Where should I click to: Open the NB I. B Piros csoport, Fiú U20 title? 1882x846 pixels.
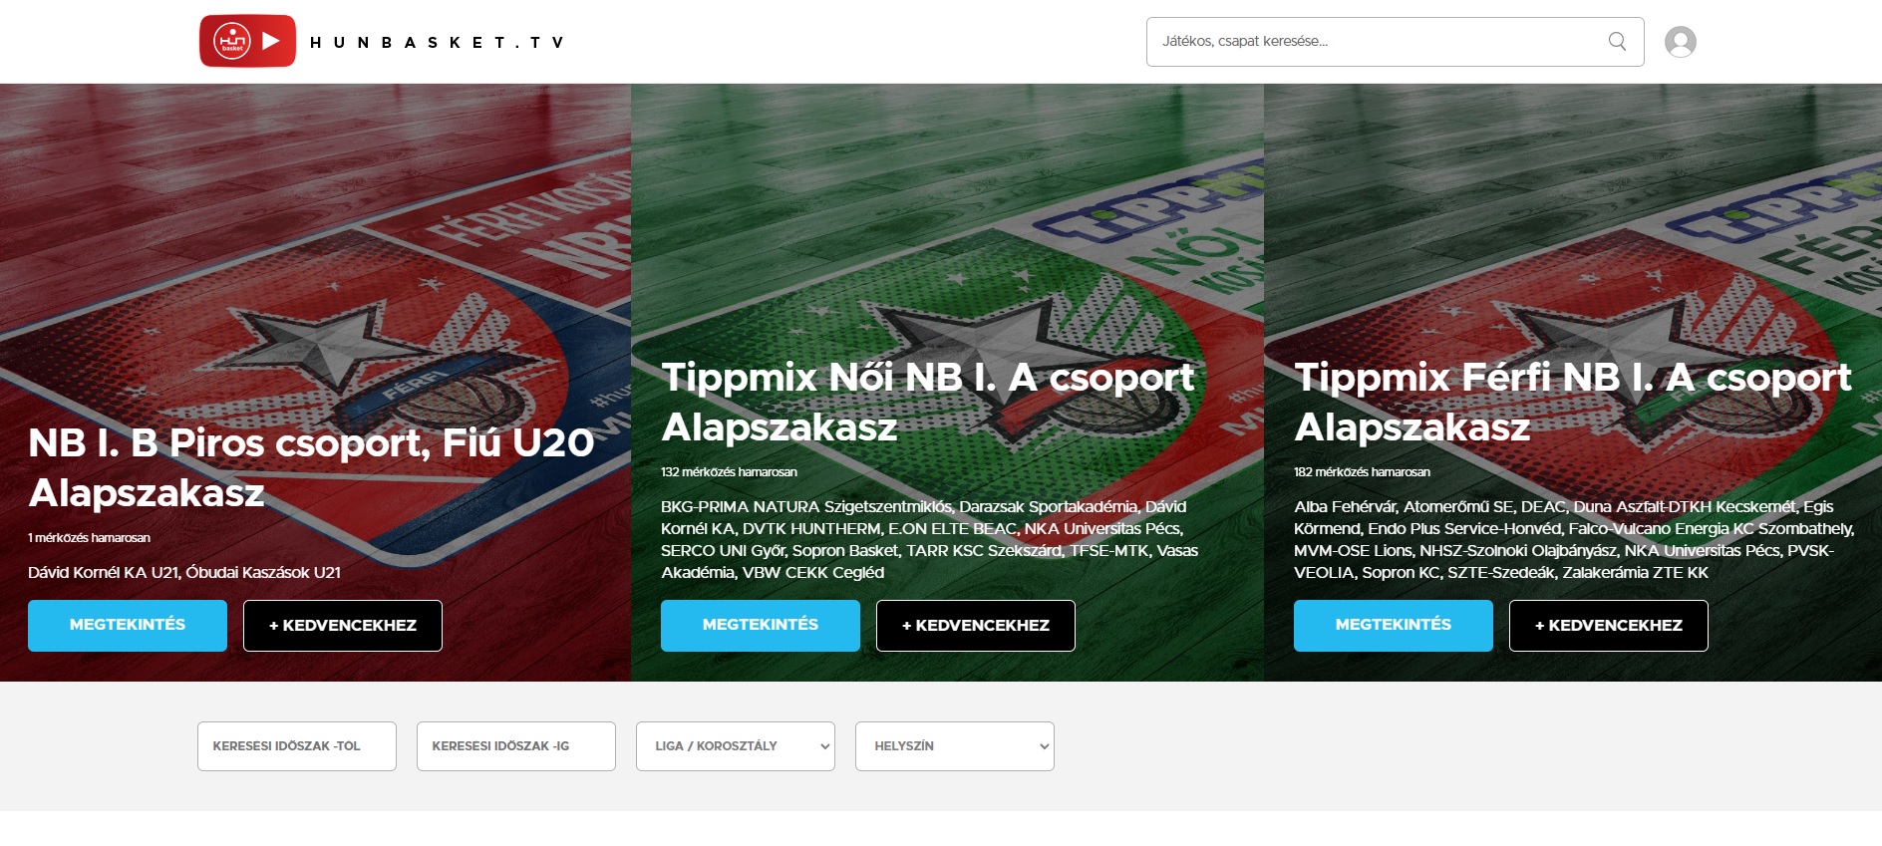[x=311, y=467]
